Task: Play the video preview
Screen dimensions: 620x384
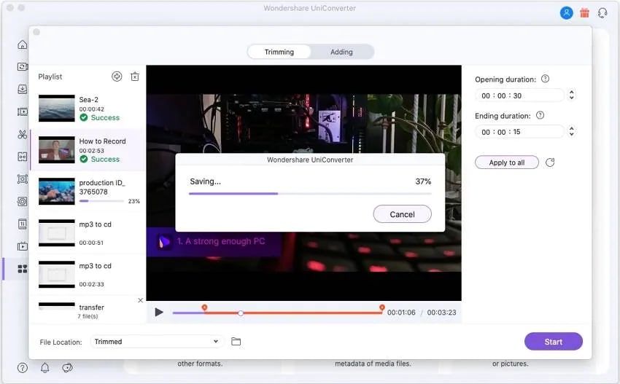Action: (x=159, y=312)
